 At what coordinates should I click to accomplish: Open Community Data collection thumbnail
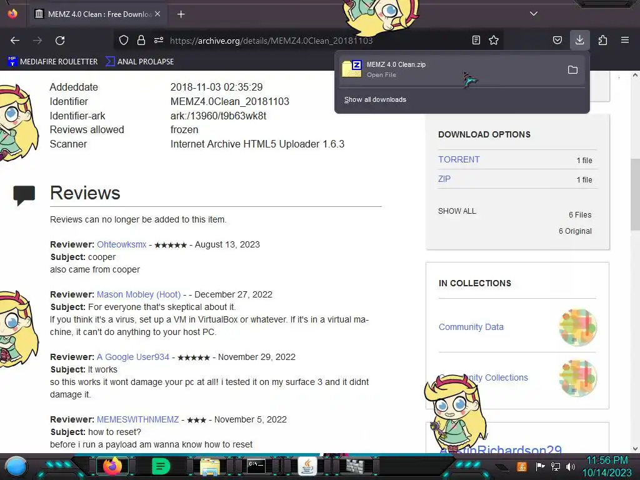click(x=577, y=327)
